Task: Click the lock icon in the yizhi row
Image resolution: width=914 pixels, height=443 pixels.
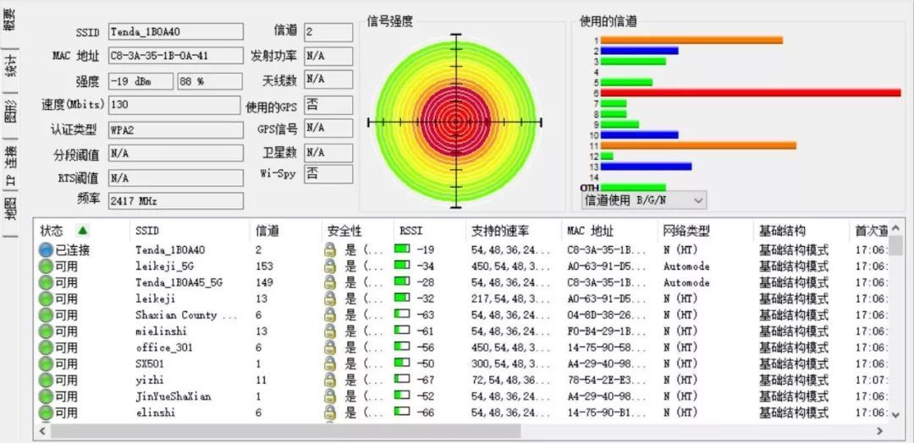Action: (330, 380)
